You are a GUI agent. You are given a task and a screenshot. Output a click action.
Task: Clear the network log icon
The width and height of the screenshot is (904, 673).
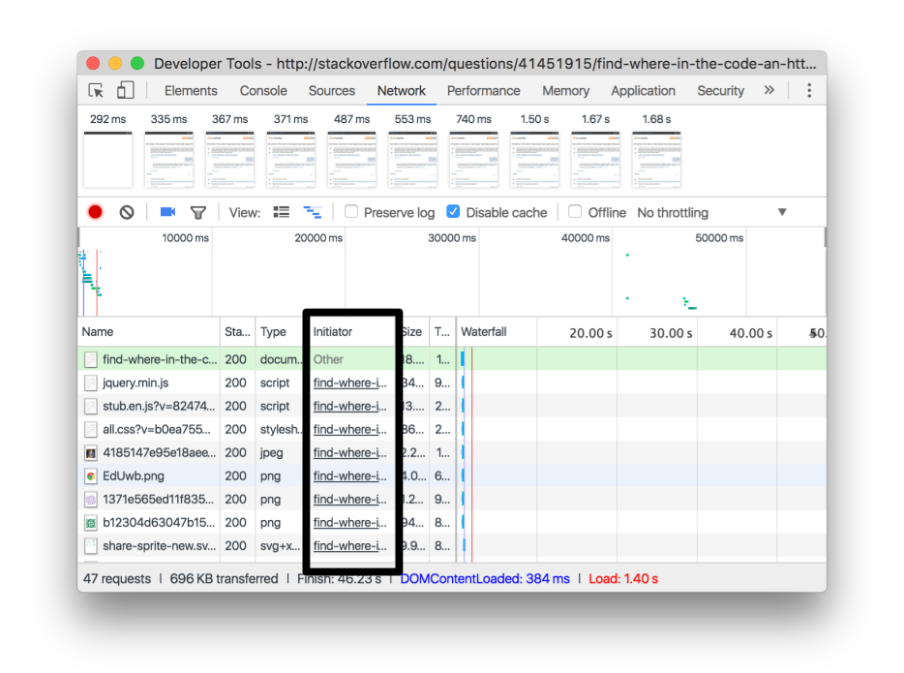point(127,212)
